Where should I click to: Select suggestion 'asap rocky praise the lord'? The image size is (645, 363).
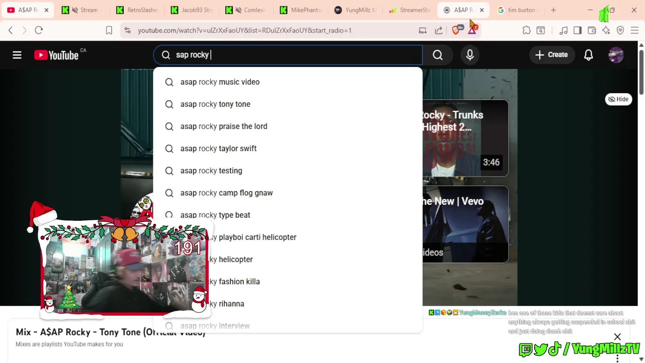pyautogui.click(x=288, y=126)
